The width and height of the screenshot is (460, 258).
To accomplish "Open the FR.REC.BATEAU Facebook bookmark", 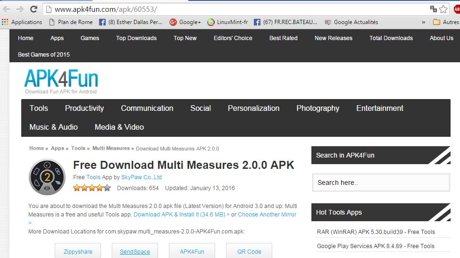I will [x=285, y=22].
